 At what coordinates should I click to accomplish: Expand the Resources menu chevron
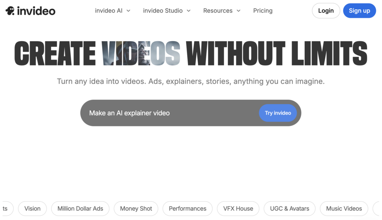[x=238, y=11]
